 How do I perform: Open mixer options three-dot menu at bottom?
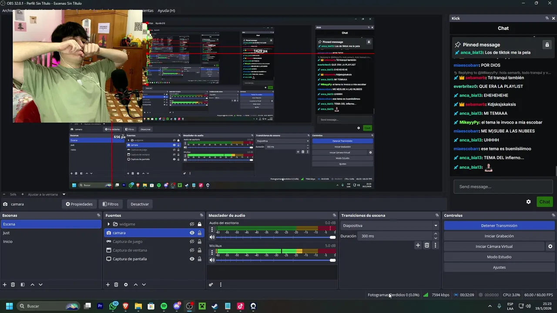(221, 285)
